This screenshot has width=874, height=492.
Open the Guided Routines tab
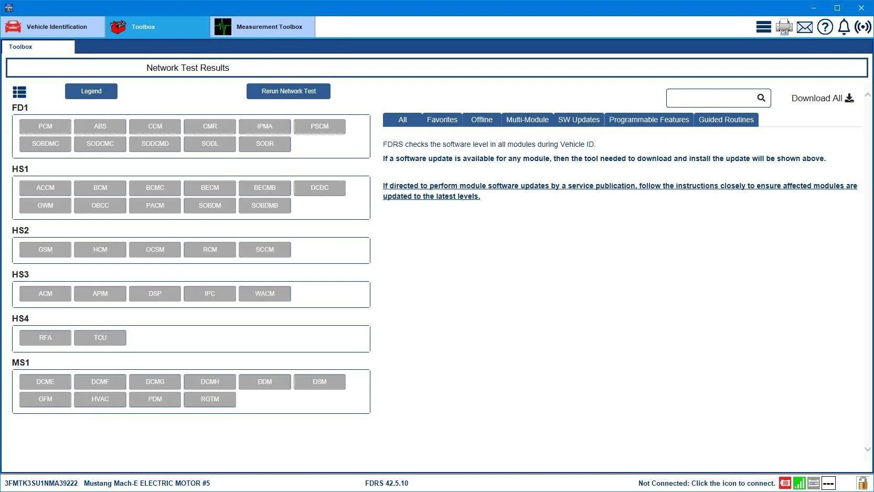(726, 120)
